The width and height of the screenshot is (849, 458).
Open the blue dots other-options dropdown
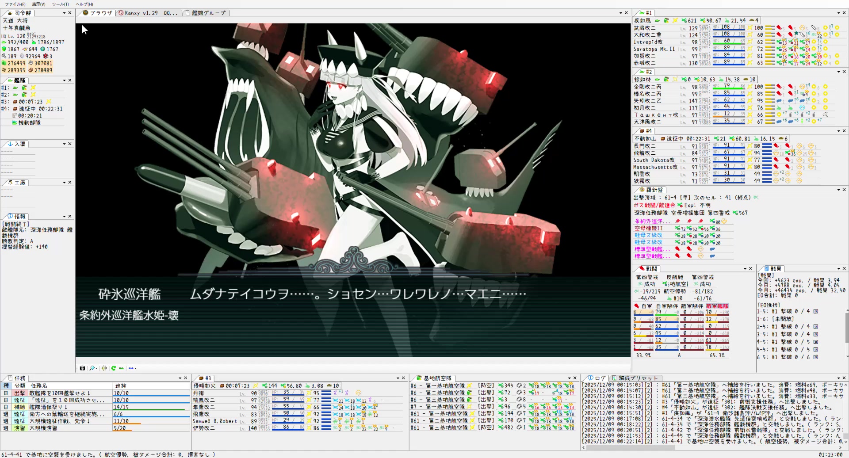point(132,368)
